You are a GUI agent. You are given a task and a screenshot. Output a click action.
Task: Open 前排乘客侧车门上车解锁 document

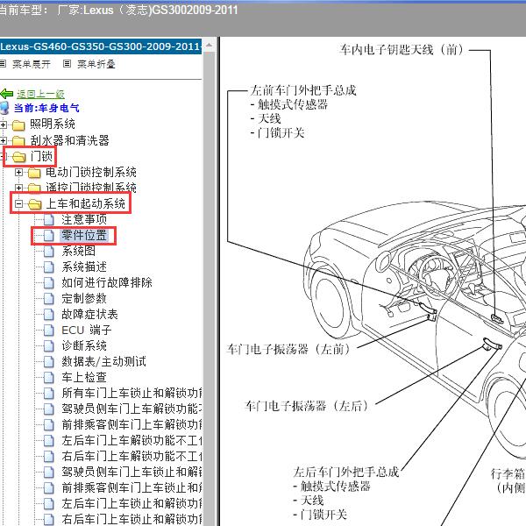click(x=132, y=424)
